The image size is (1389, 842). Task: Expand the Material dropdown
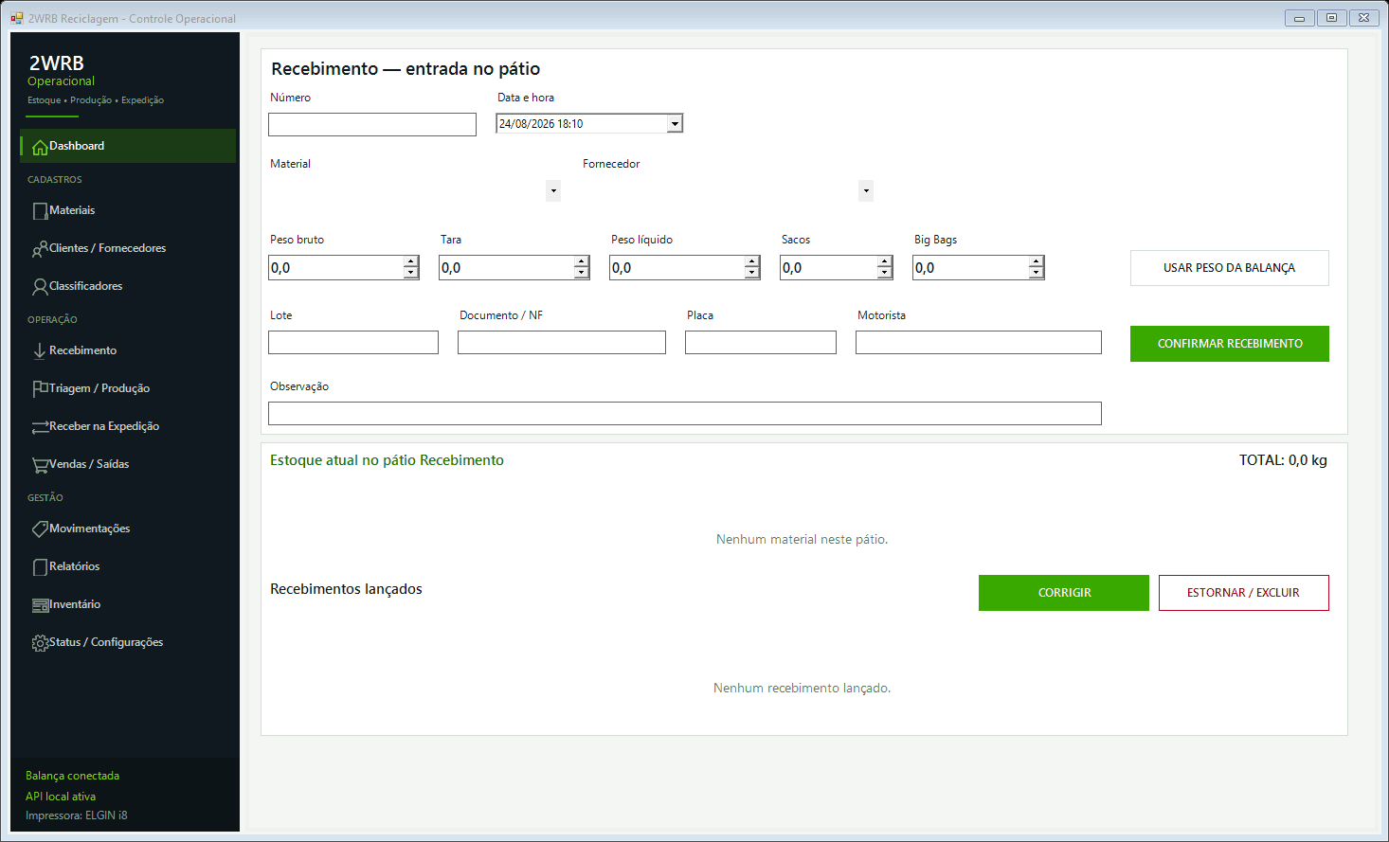pyautogui.click(x=553, y=190)
